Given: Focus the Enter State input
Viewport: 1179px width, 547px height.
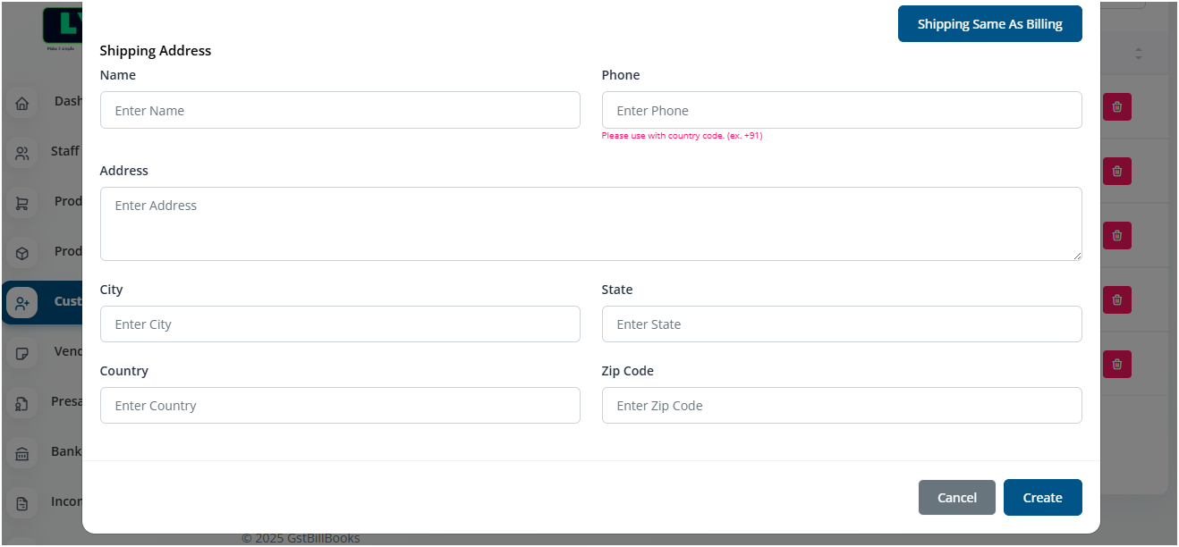Looking at the screenshot, I should [x=841, y=324].
